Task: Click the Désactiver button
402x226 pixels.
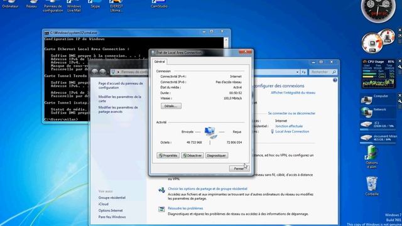Action: tap(192, 156)
